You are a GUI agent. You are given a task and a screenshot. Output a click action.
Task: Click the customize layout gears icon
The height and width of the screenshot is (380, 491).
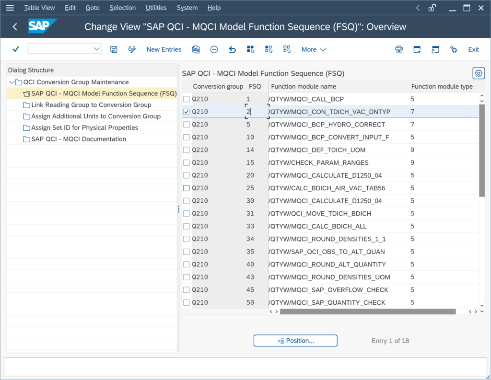pos(454,49)
